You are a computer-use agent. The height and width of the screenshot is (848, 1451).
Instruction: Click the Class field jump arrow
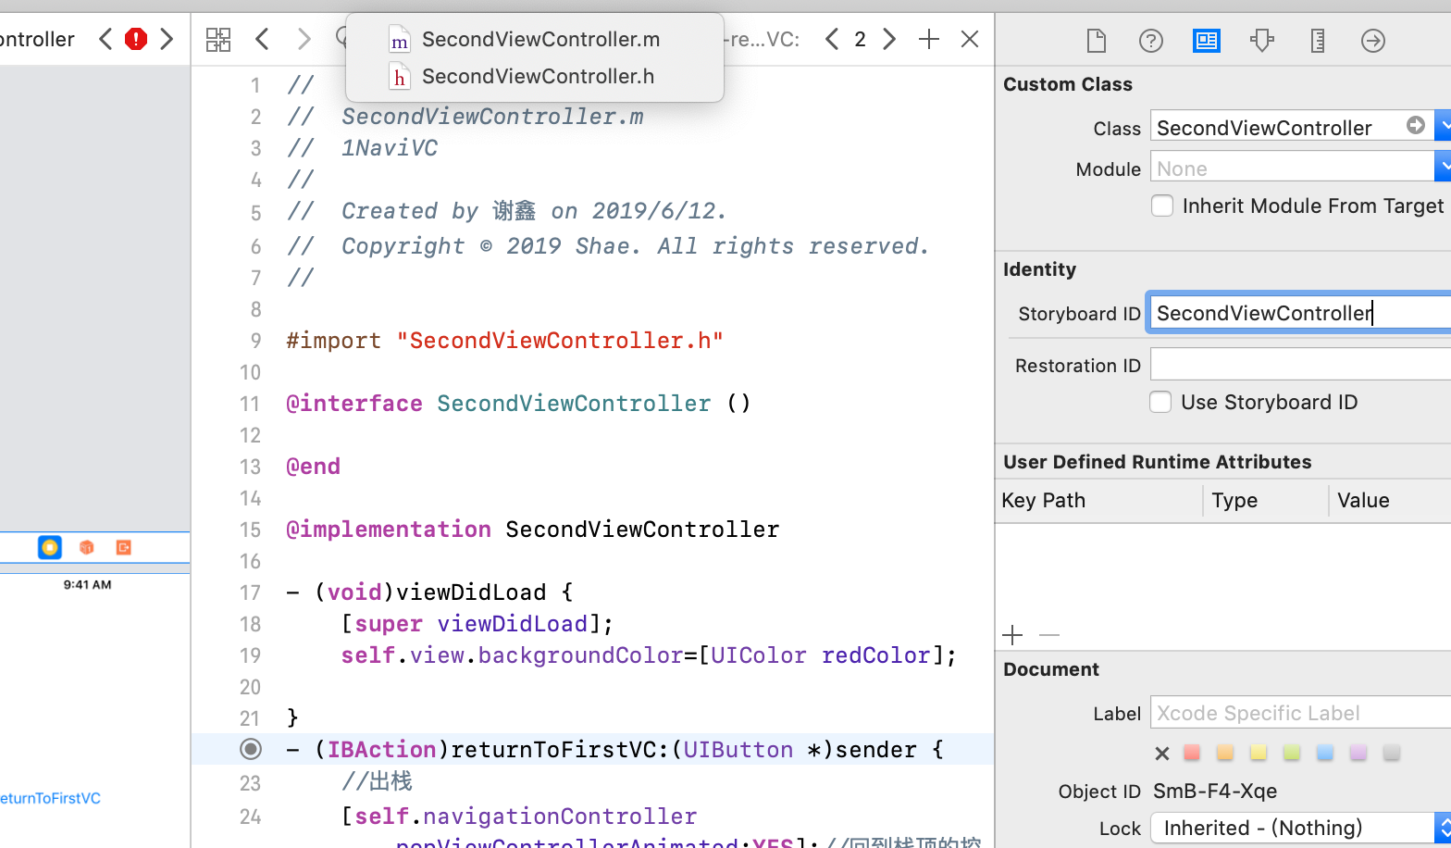[x=1416, y=125]
